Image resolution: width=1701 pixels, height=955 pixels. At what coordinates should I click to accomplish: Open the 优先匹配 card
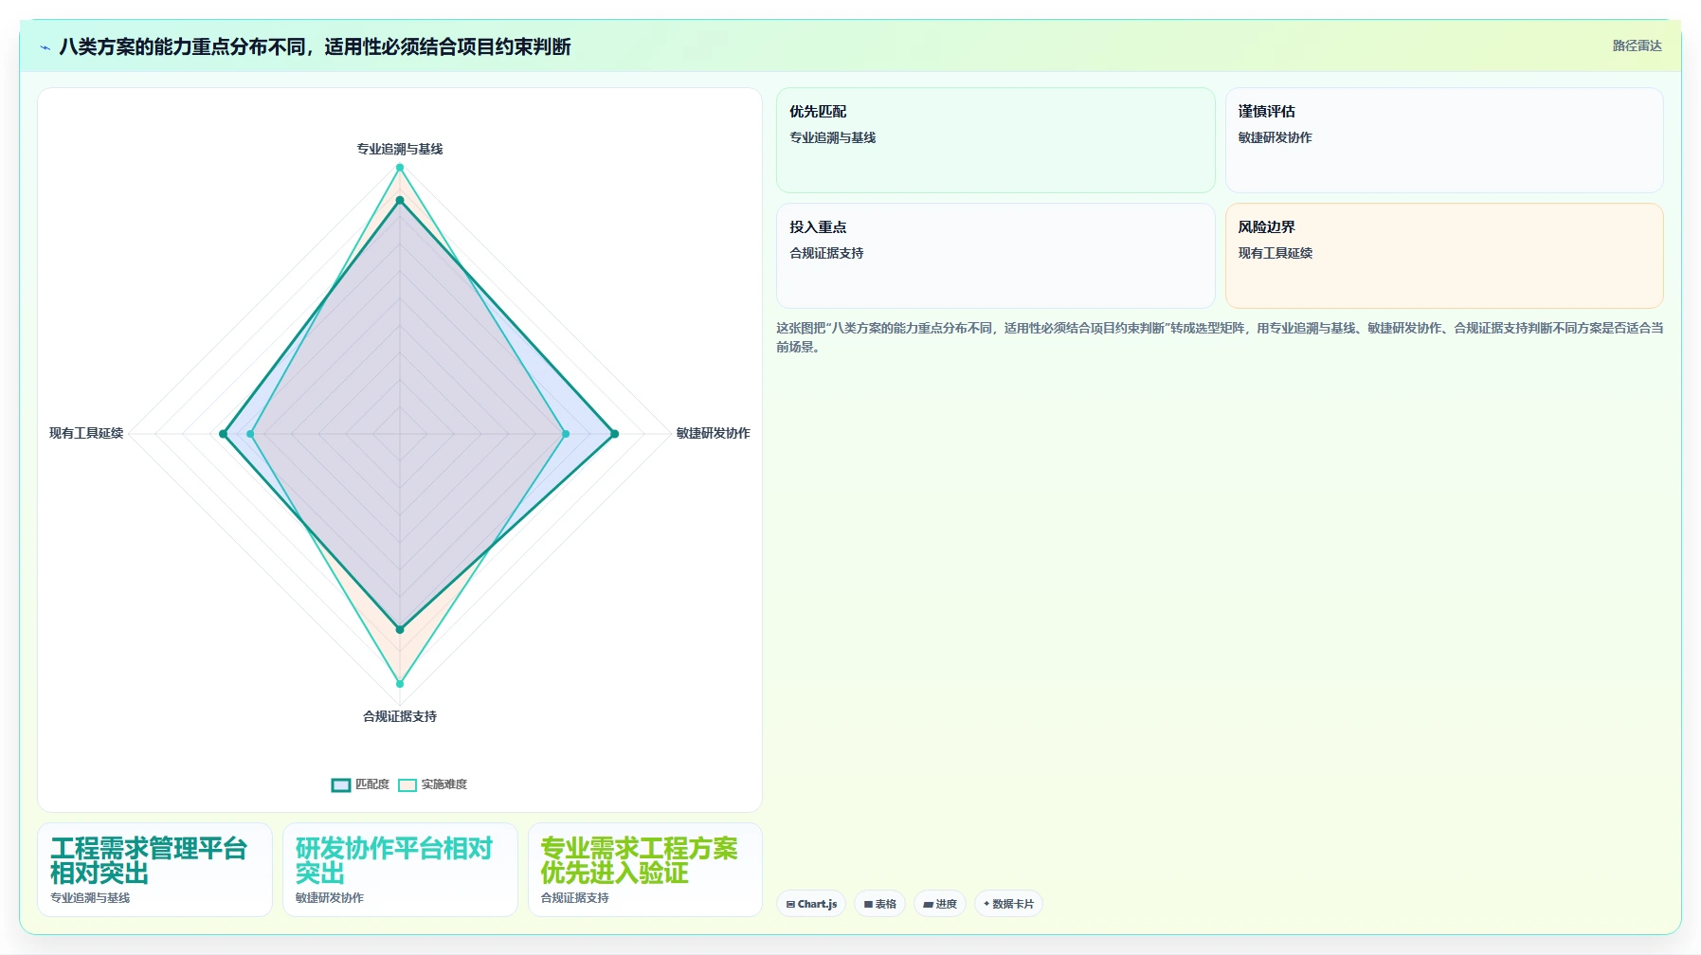pos(995,140)
